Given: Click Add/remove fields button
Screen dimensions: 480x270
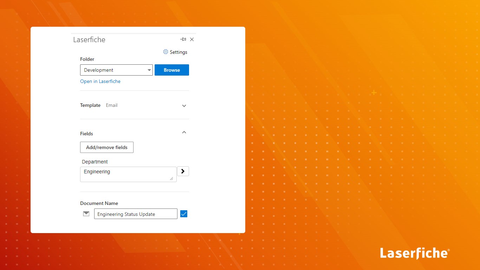Looking at the screenshot, I should tap(107, 147).
